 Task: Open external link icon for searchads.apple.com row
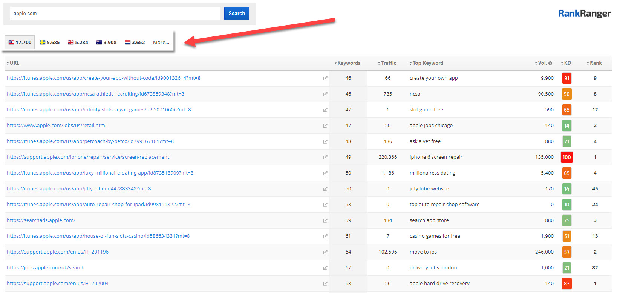(x=325, y=220)
